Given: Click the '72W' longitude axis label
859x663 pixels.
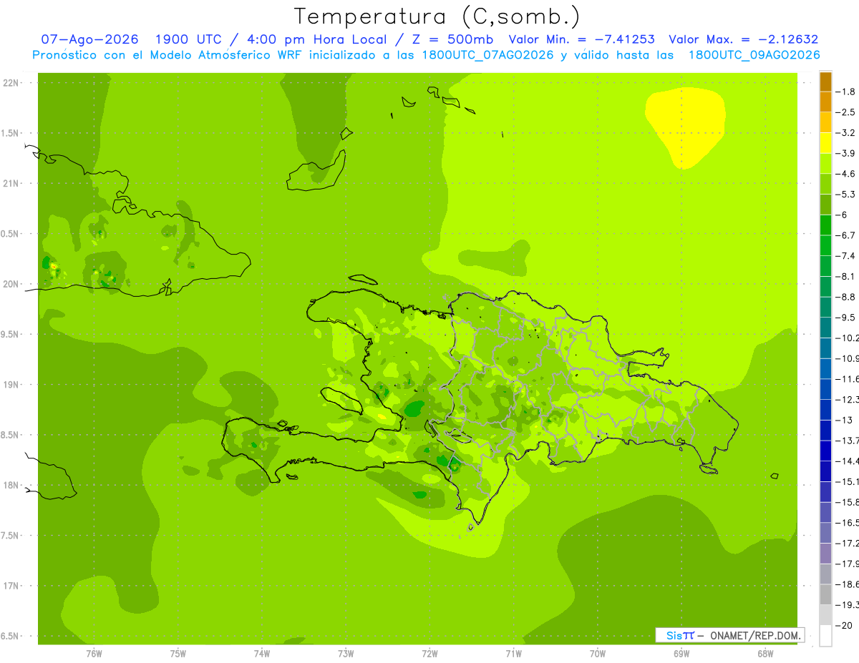Looking at the screenshot, I should click(x=430, y=653).
